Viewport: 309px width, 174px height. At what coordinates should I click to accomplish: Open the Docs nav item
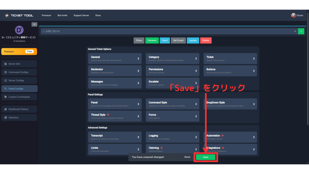98,15
